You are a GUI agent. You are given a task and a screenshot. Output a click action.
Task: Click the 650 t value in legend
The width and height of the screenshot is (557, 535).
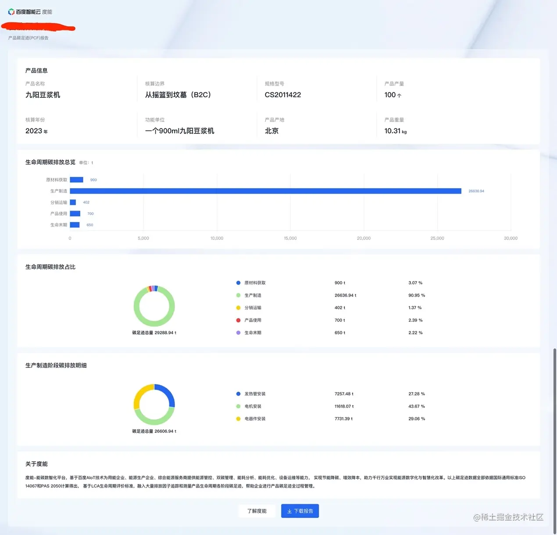coord(340,333)
